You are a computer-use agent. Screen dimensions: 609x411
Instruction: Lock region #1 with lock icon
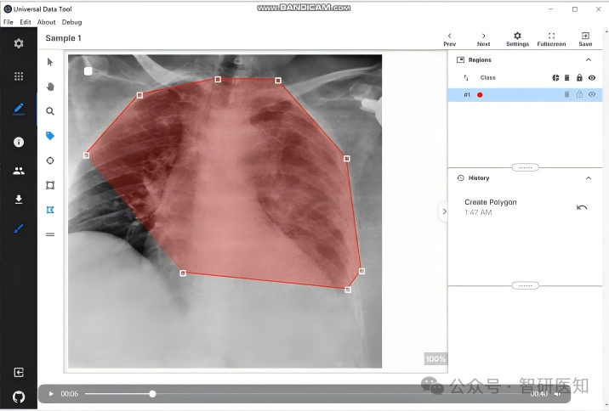pyautogui.click(x=580, y=95)
